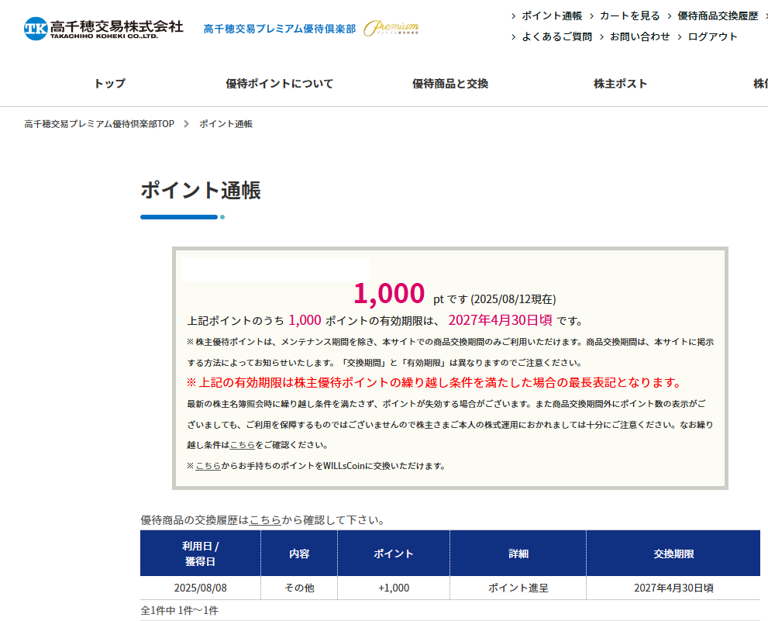768x621 pixels.
Task: Select トップ in main navigation
Action: coord(109,84)
